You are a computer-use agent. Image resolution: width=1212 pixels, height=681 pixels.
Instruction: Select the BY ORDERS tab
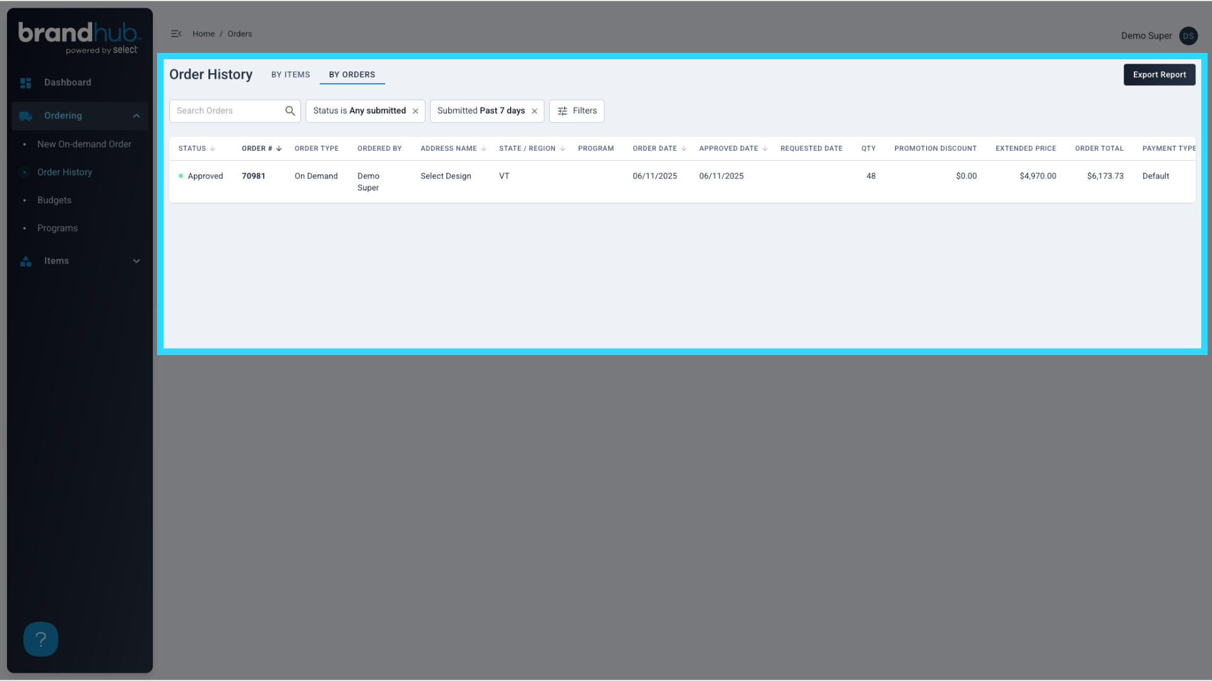coord(352,74)
